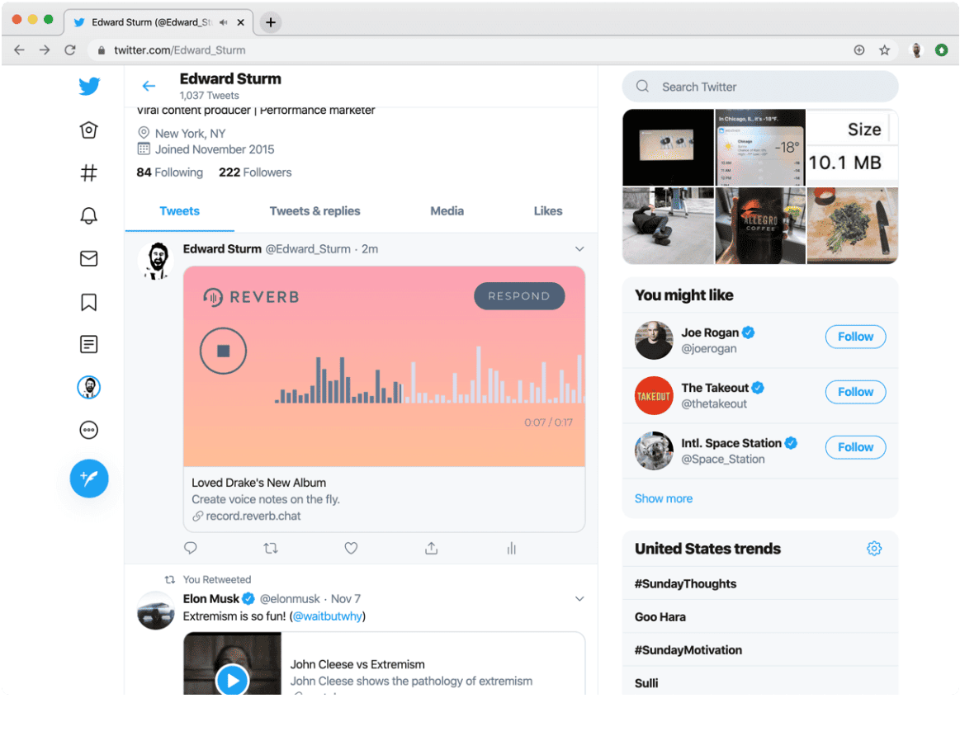Click the Twitter bird logo in sidebar

[x=89, y=86]
